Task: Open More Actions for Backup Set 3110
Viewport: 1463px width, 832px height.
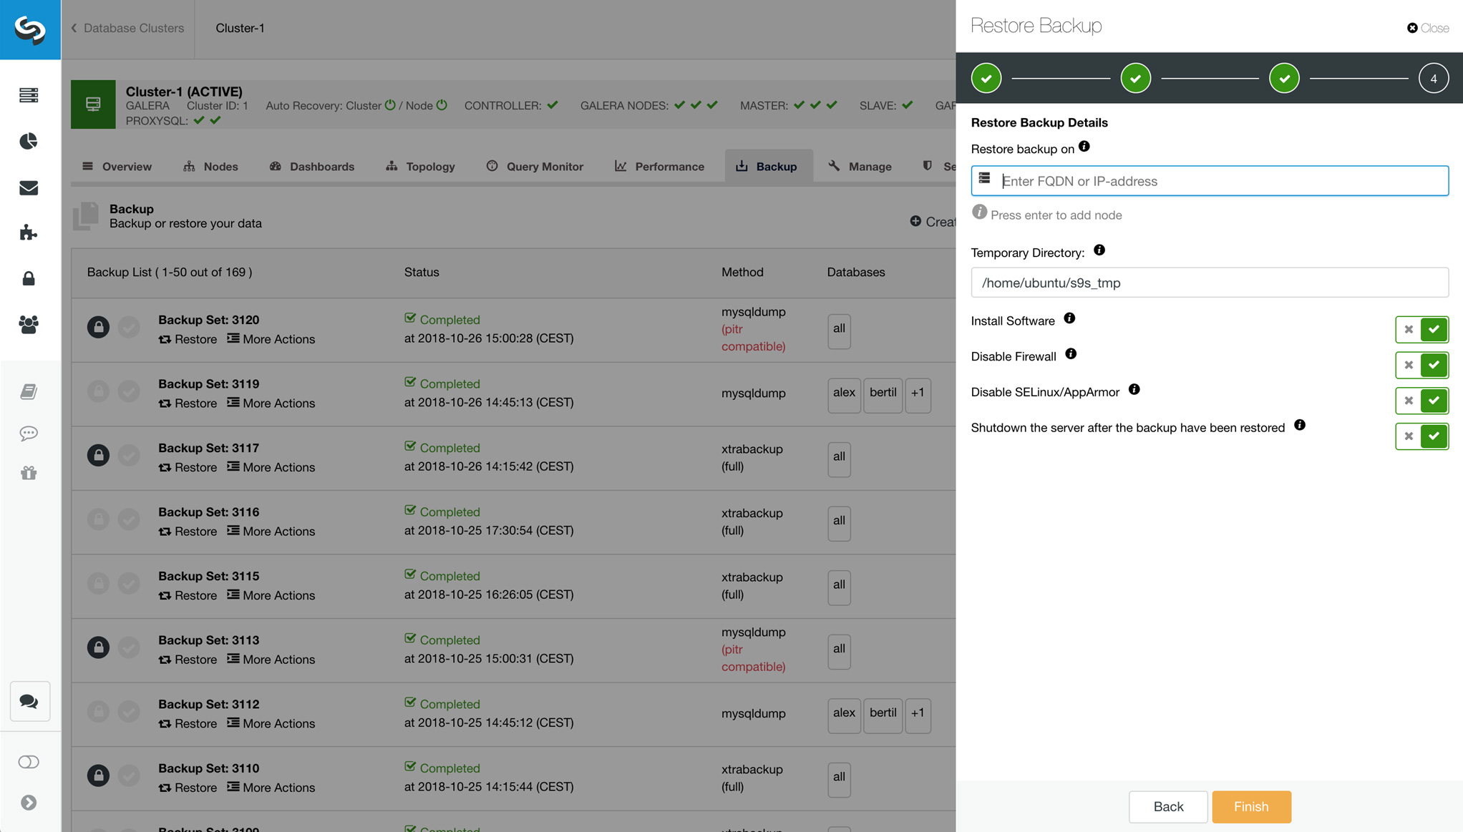Action: (271, 788)
